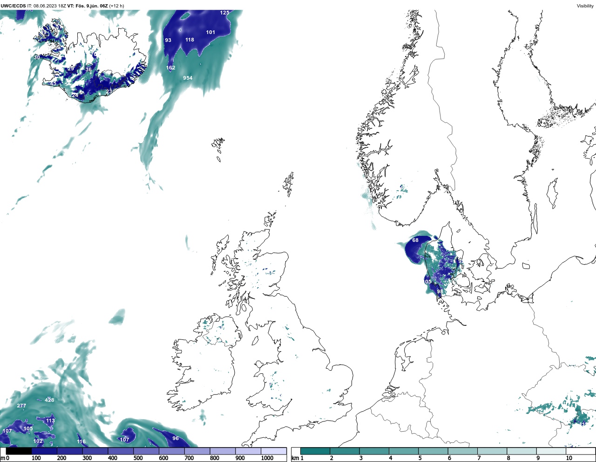
Task: Click the 800–900 m lavender legend swatch
Action: pyautogui.click(x=223, y=451)
